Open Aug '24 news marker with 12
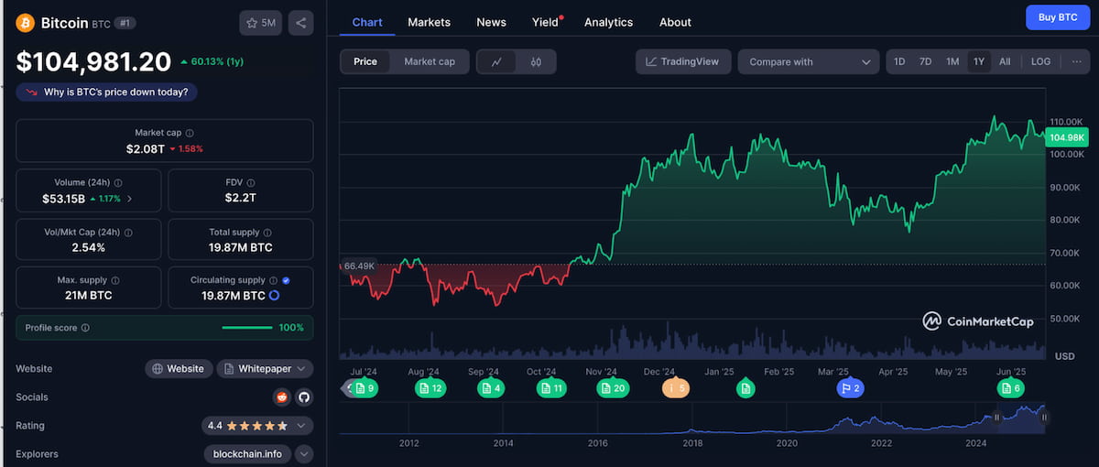This screenshot has height=467, width=1099. pos(430,388)
